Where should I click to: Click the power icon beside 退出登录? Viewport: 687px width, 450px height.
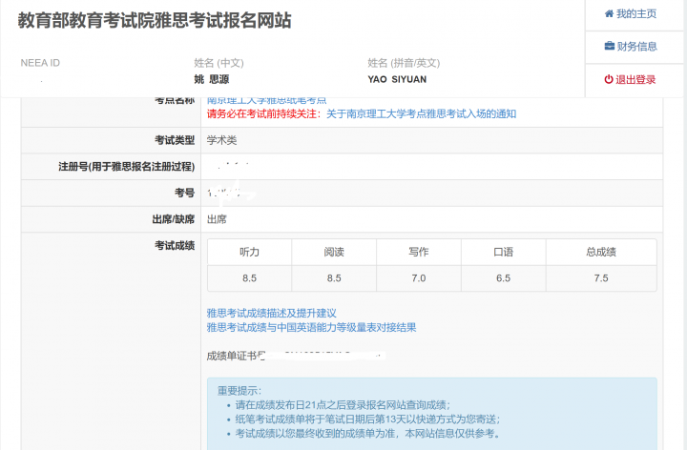click(x=609, y=79)
